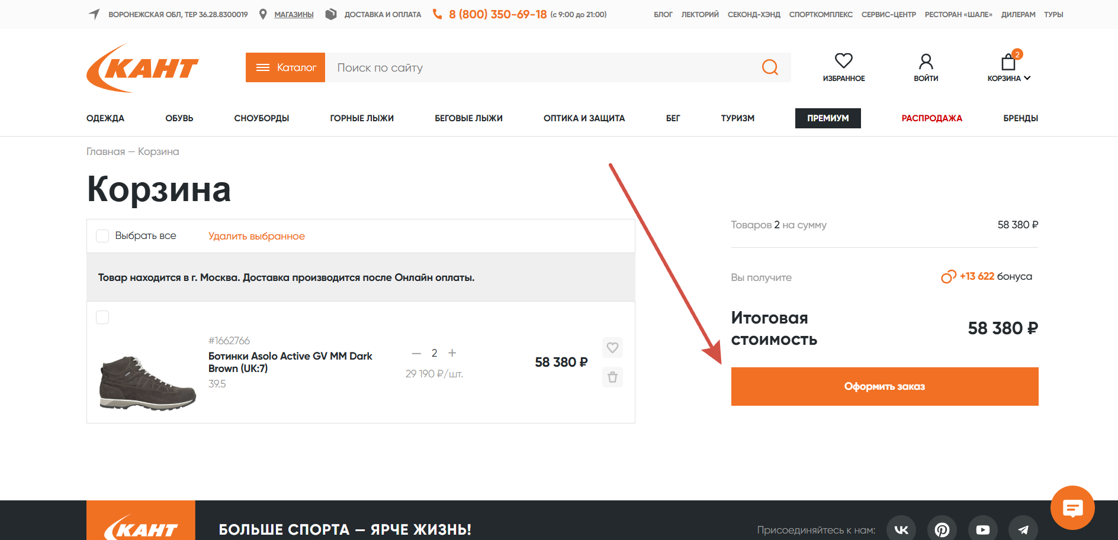Image resolution: width=1118 pixels, height=540 pixels.
Task: Delete Asolo boots with trash icon
Action: [612, 377]
